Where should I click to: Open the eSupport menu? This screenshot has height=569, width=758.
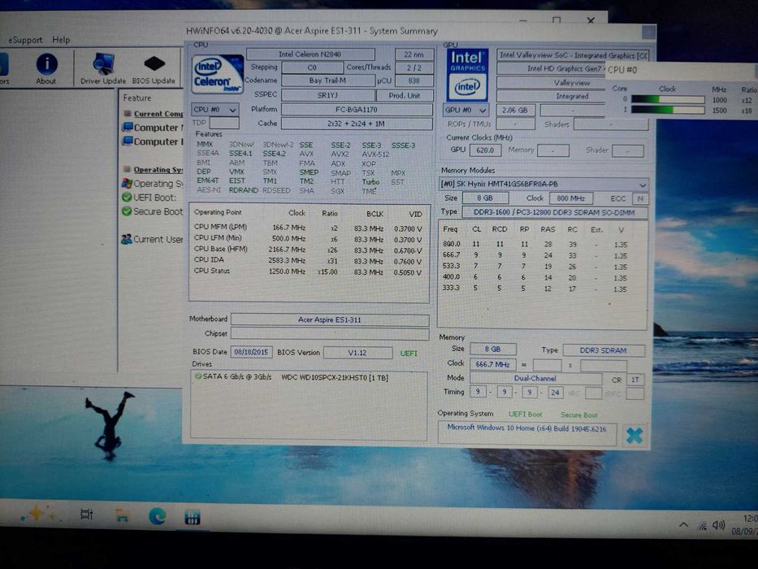point(25,40)
